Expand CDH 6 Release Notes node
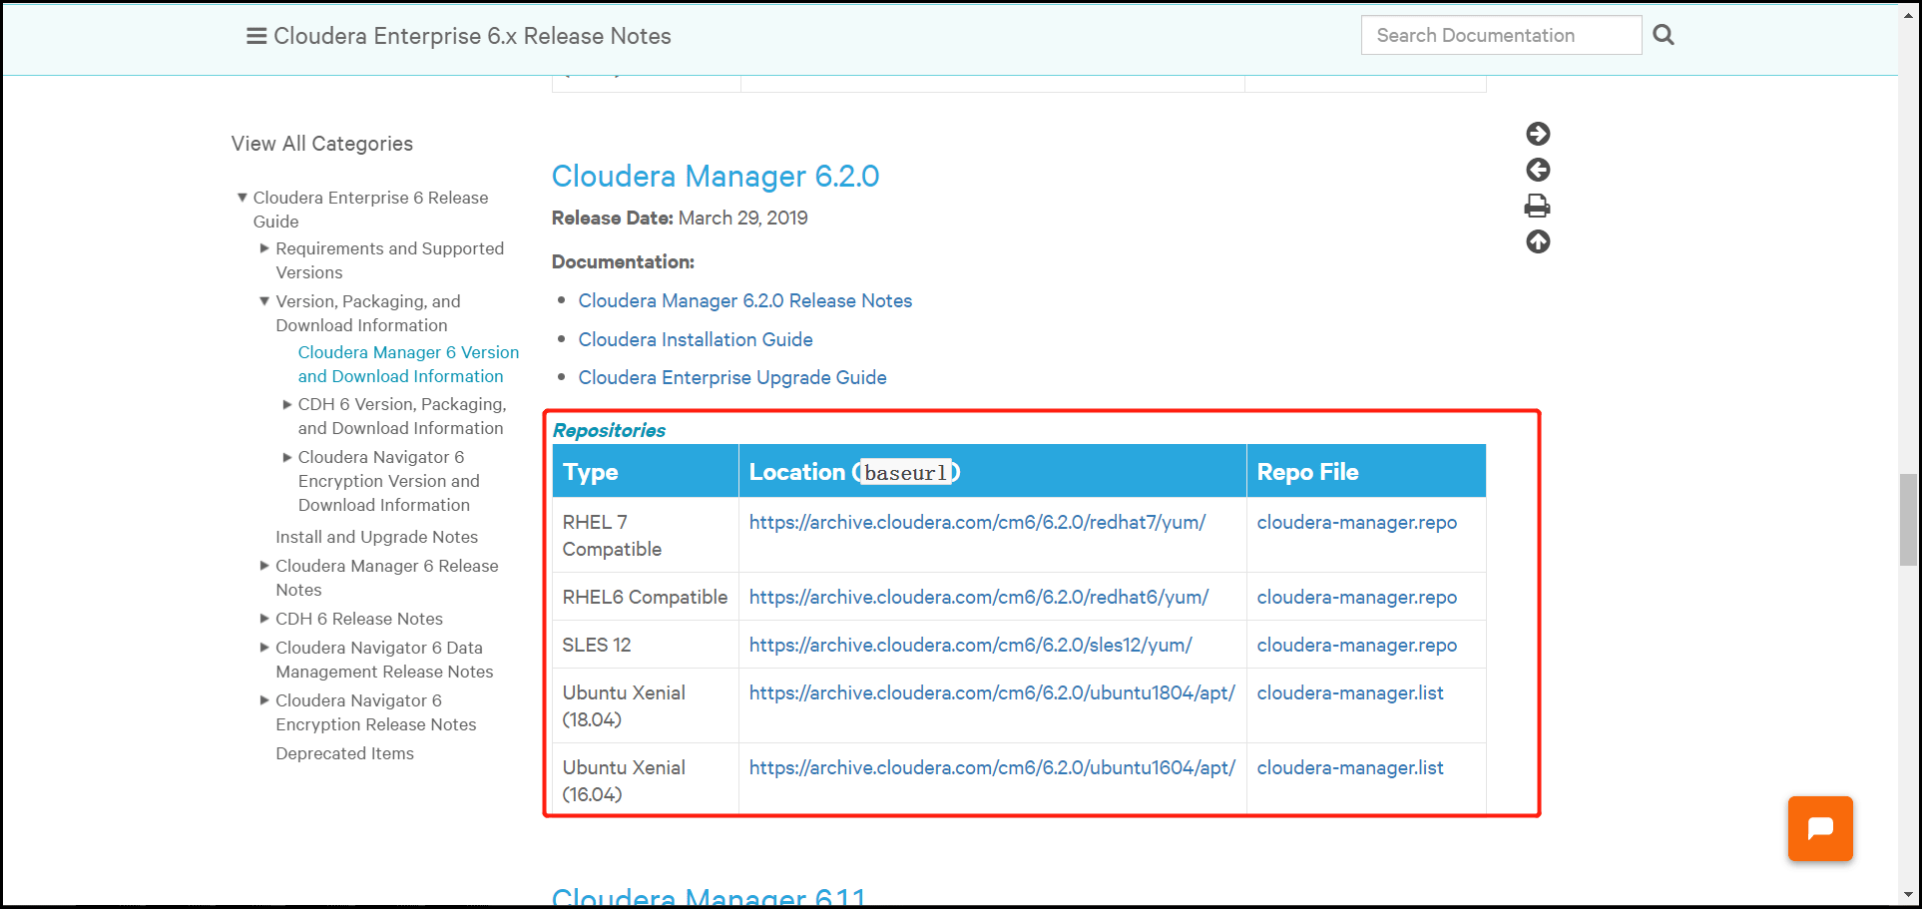This screenshot has width=1923, height=911. click(x=264, y=619)
